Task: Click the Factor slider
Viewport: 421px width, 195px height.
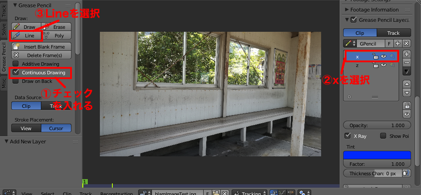Action: 377,164
